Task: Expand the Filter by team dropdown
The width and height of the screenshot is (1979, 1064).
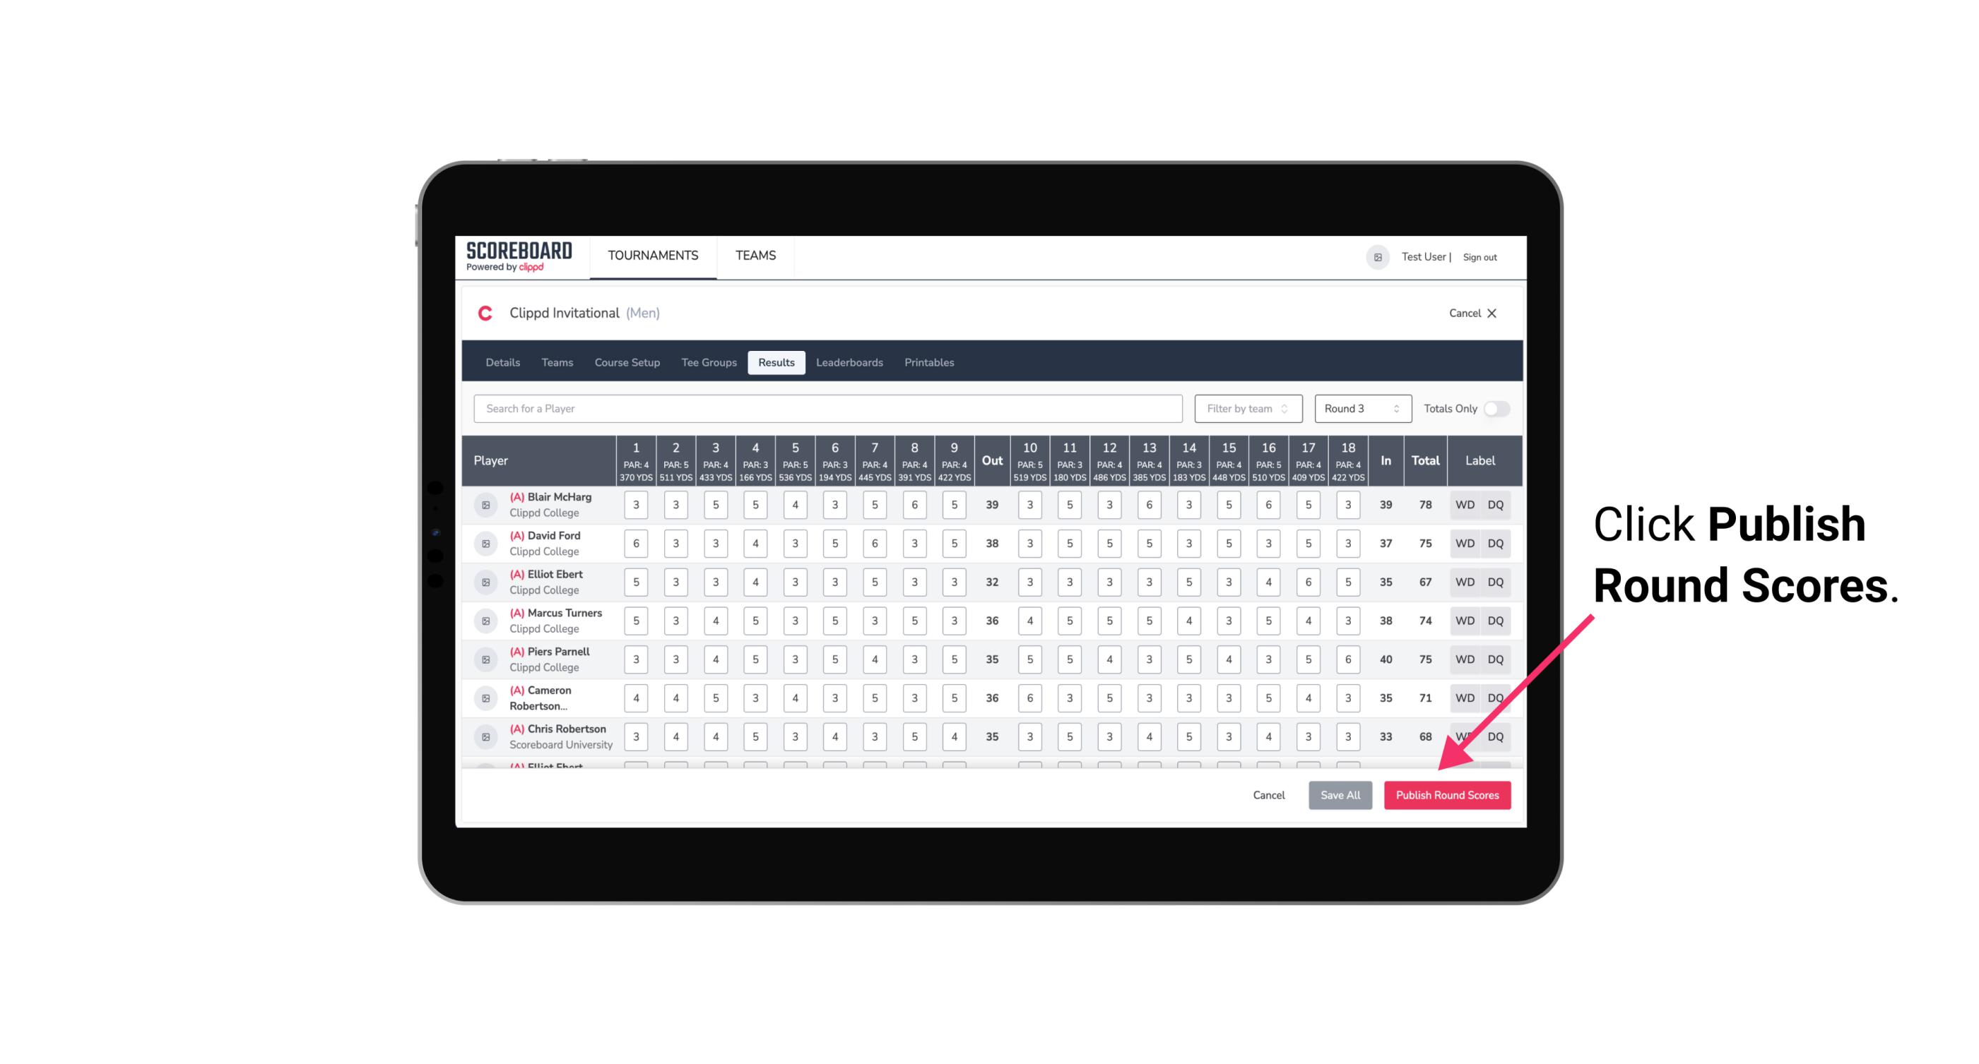Action: pos(1246,409)
